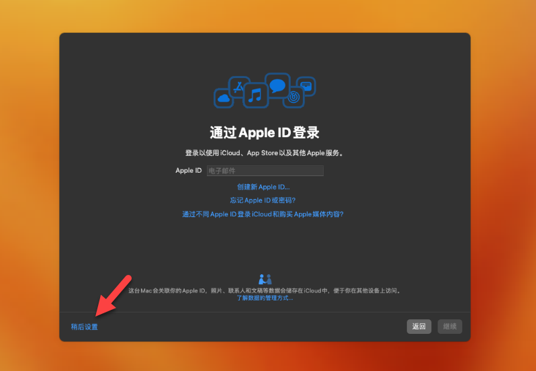536x371 pixels.
Task: Focus the Apple ID email field
Action: [x=265, y=171]
